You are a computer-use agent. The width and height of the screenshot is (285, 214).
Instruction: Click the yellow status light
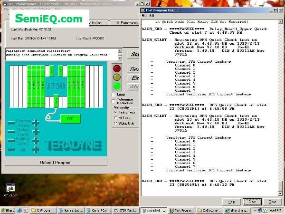click(x=117, y=77)
